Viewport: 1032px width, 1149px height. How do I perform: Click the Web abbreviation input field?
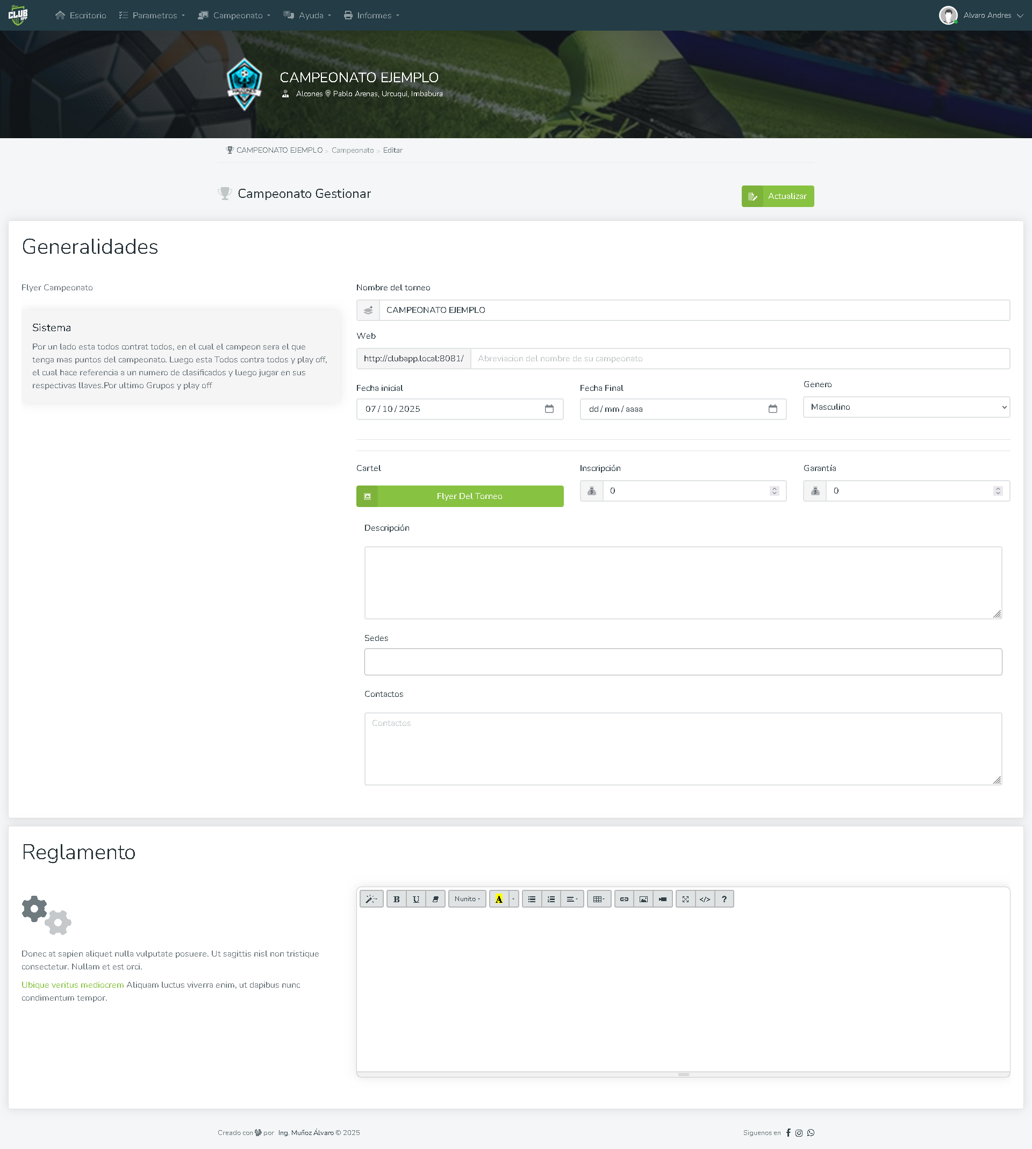740,359
